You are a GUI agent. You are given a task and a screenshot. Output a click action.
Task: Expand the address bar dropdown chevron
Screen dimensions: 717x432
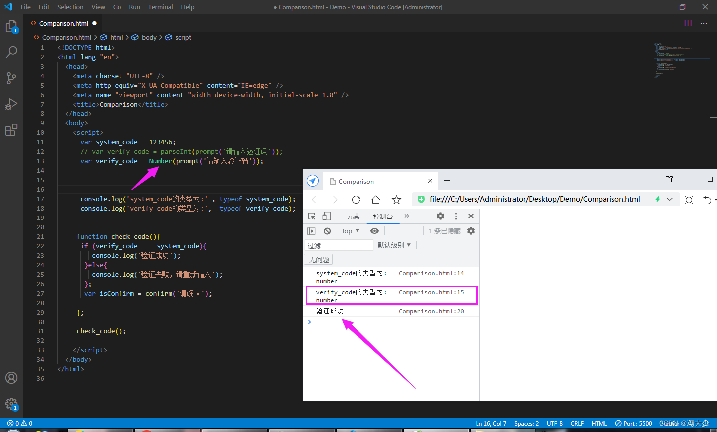pyautogui.click(x=670, y=199)
